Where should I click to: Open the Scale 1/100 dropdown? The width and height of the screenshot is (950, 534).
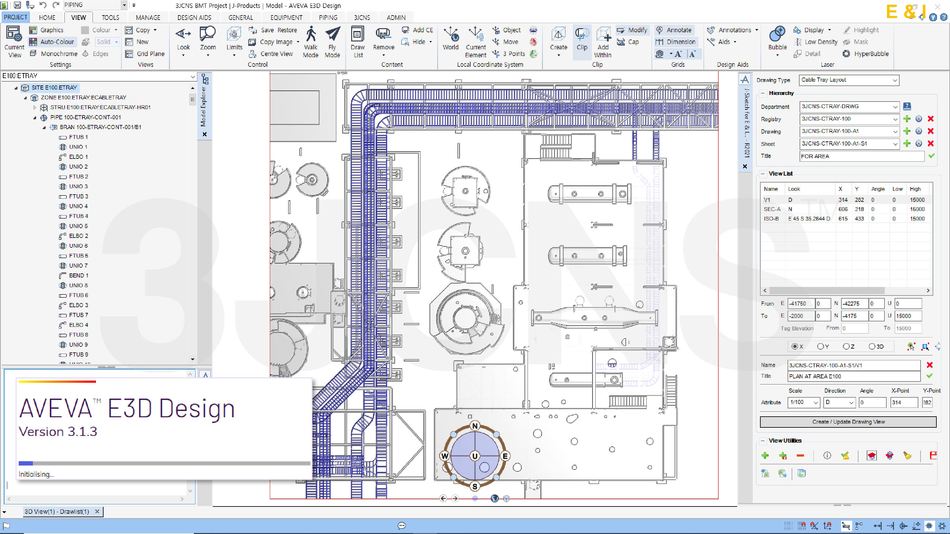tap(816, 402)
